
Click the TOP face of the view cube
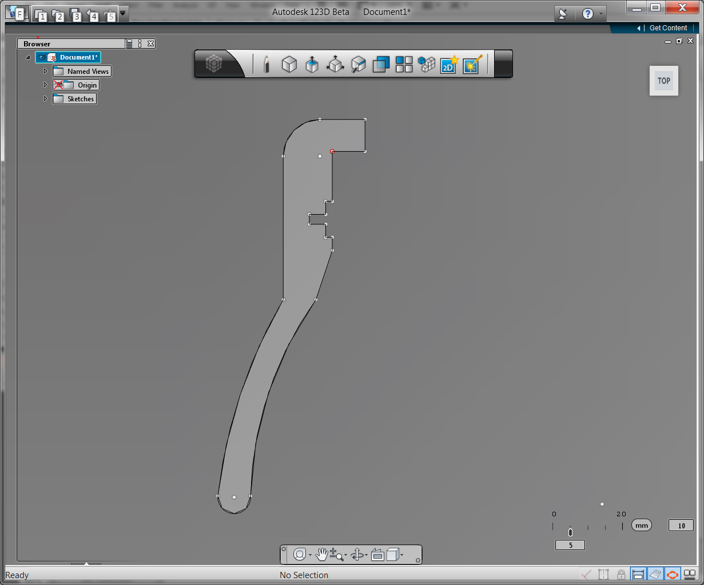click(x=663, y=80)
